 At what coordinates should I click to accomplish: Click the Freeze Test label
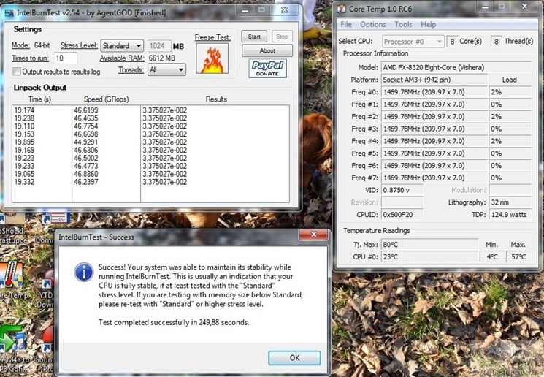coord(212,37)
